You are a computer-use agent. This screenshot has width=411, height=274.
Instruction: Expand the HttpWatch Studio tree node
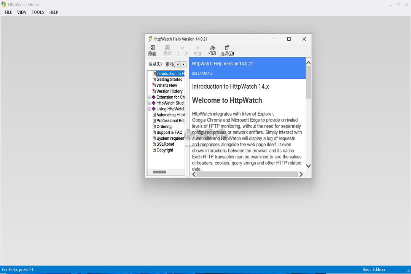149,103
